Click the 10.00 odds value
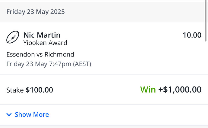Viewport: 208px width, 128px height. [x=192, y=35]
